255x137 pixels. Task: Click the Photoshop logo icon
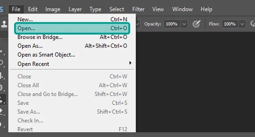2,9
